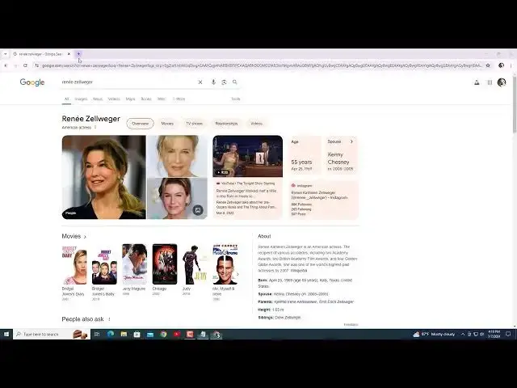Switch to the Videos search tab
Image resolution: width=517 pixels, height=388 pixels.
click(114, 99)
